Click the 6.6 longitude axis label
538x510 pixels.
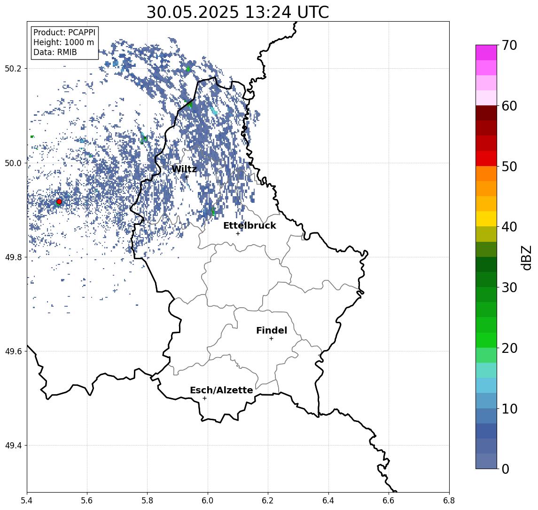pyautogui.click(x=389, y=501)
